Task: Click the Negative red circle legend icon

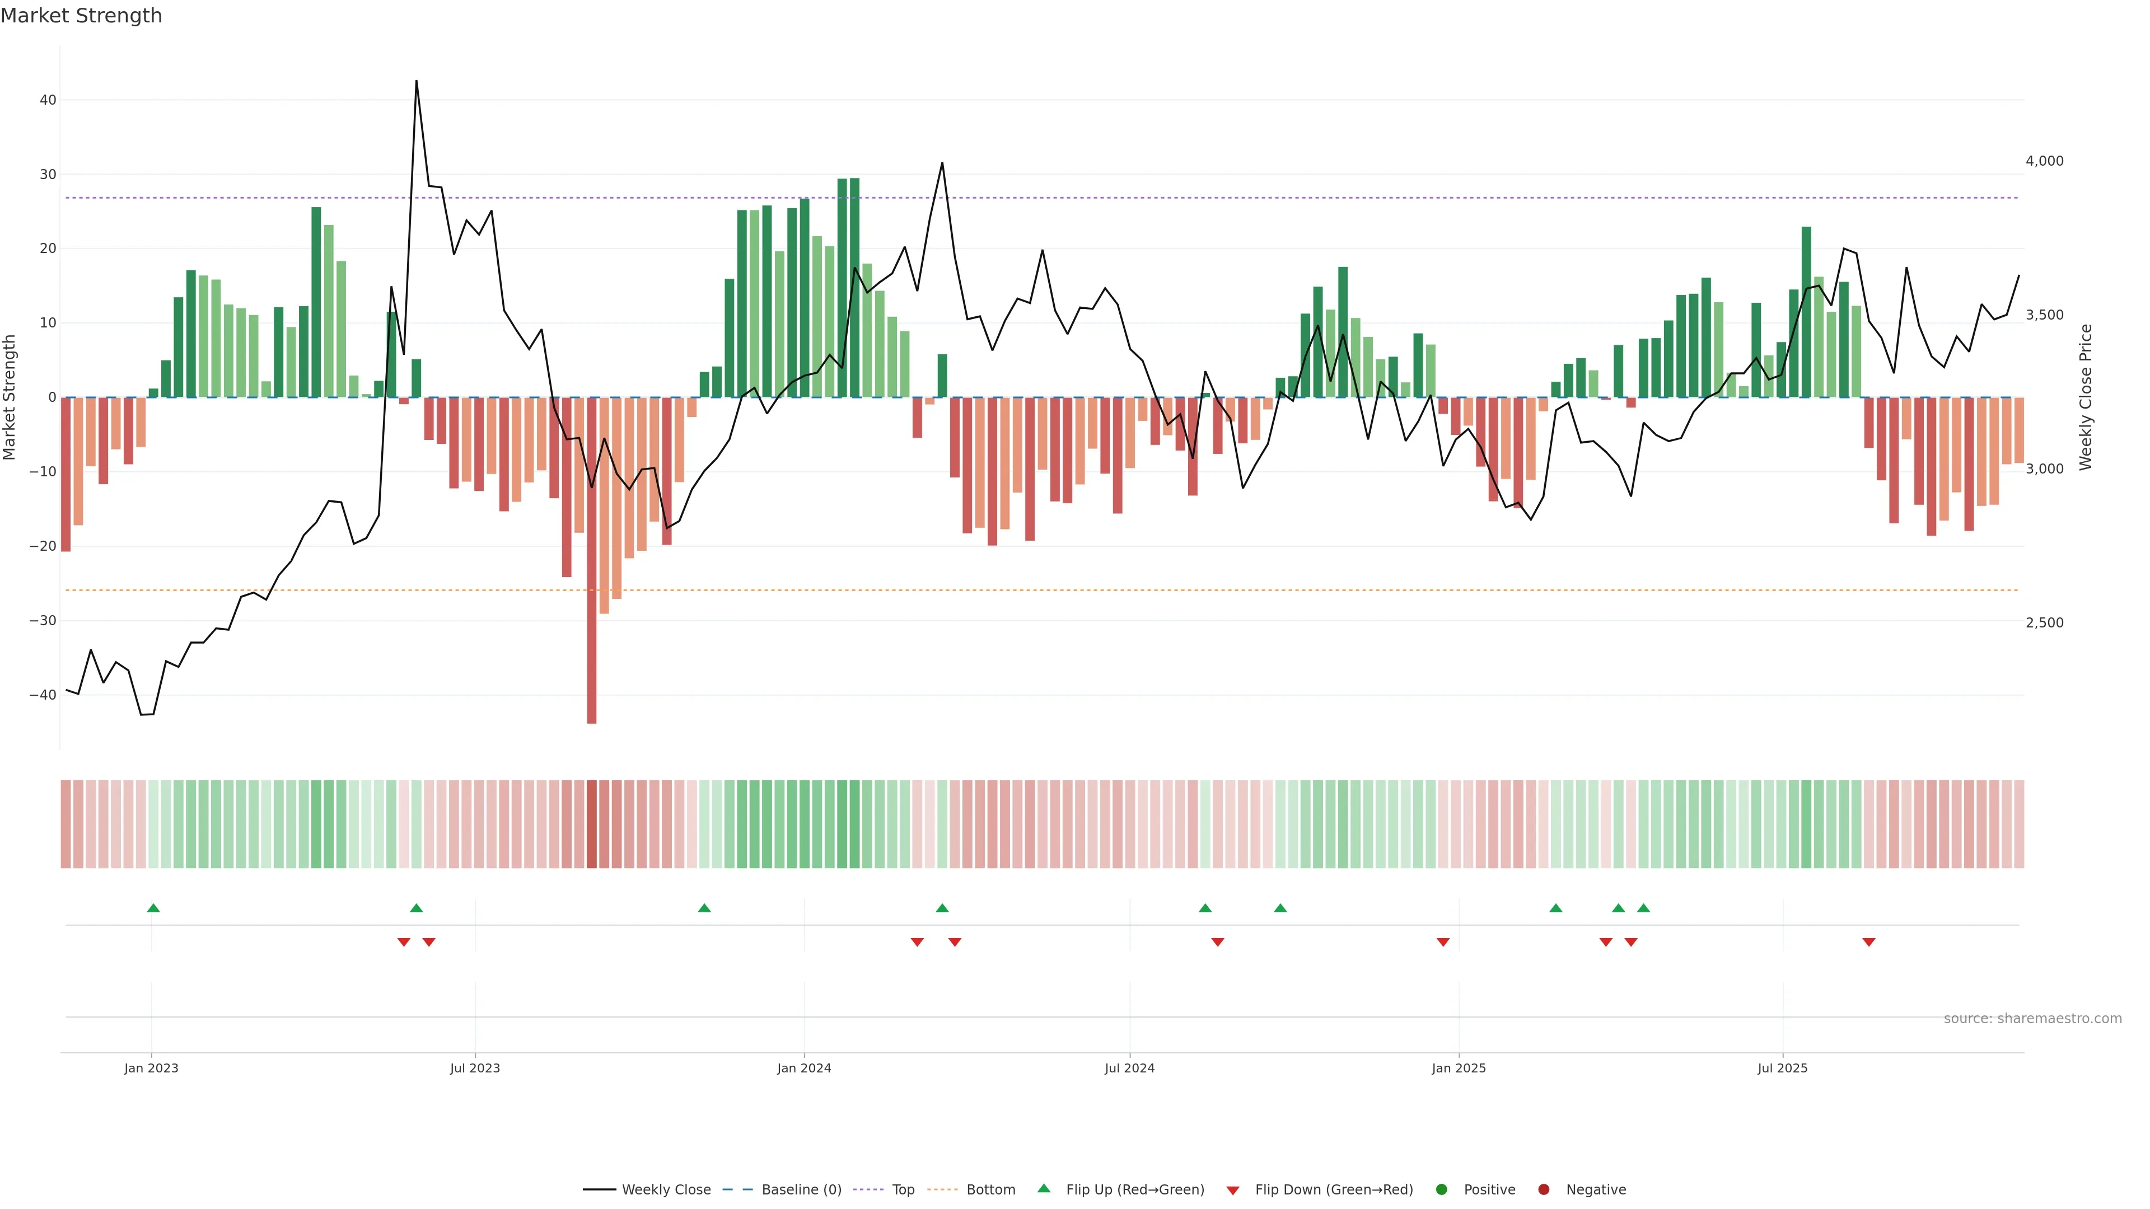Action: 1543,1189
